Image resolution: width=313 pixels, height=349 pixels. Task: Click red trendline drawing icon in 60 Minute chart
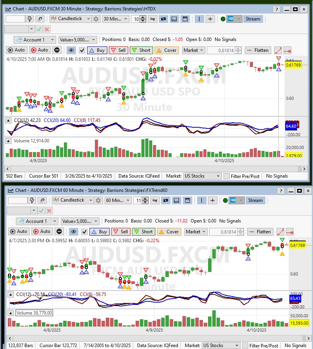pos(280,232)
